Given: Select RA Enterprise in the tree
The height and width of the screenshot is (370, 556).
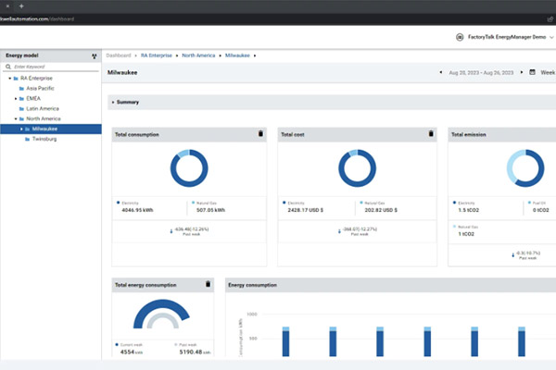Looking at the screenshot, I should pos(36,79).
